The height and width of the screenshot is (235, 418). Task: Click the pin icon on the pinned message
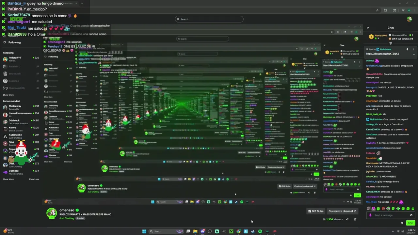(407, 49)
